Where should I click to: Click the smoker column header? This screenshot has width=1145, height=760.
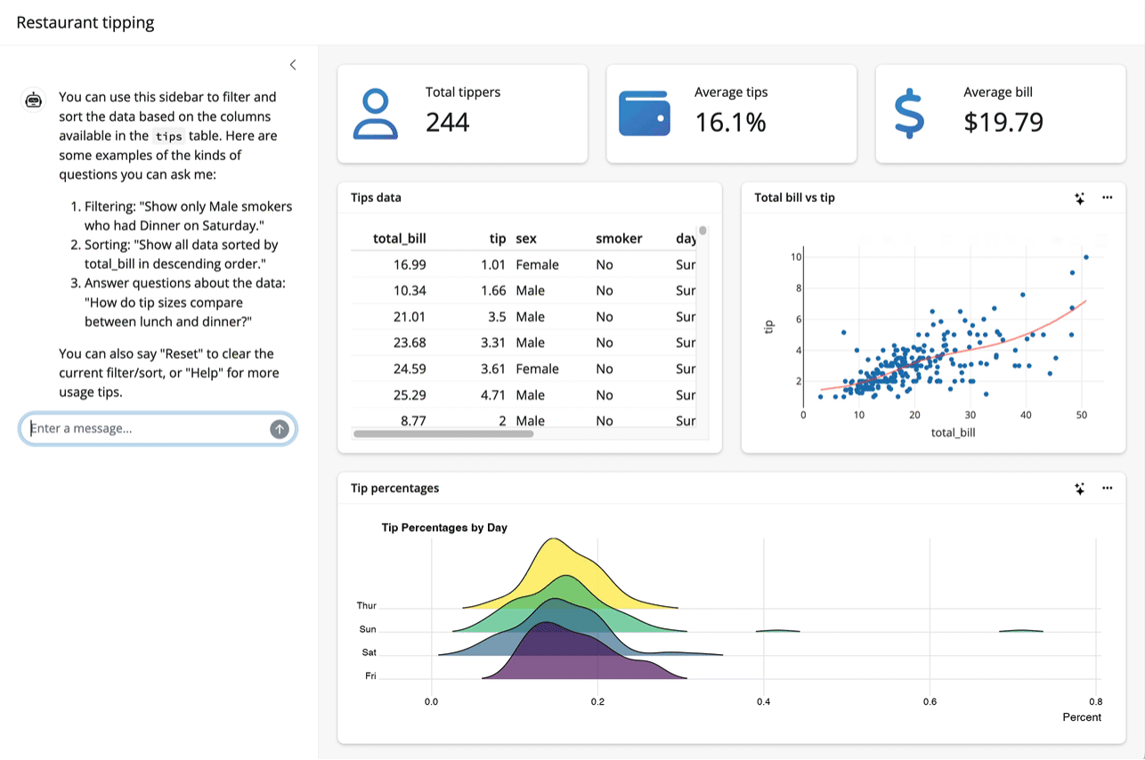coord(618,239)
